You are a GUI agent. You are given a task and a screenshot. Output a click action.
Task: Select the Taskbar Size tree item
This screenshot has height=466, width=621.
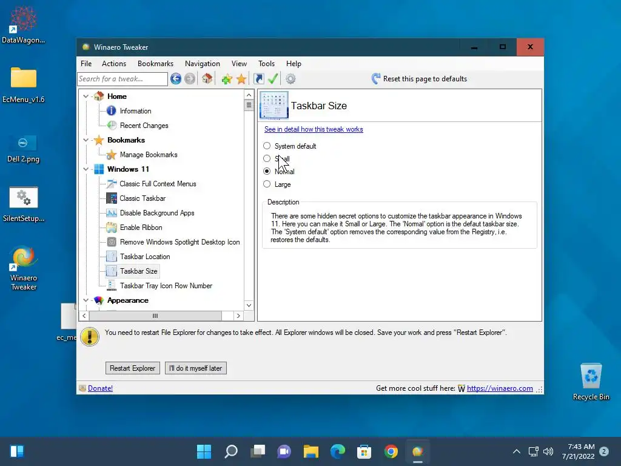click(x=139, y=271)
